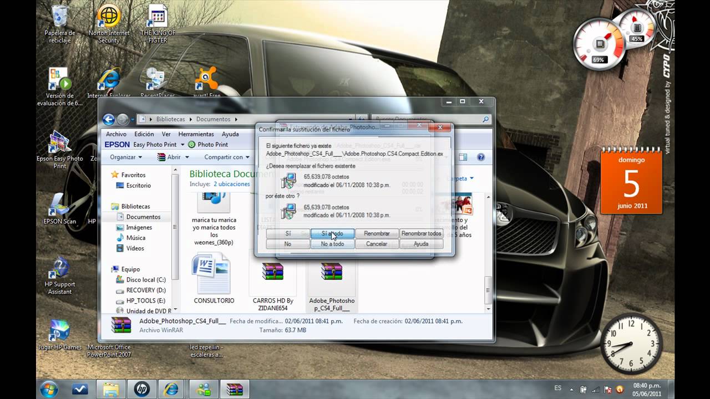This screenshot has height=399, width=710.
Task: Click No a todo button
Action: [332, 244]
